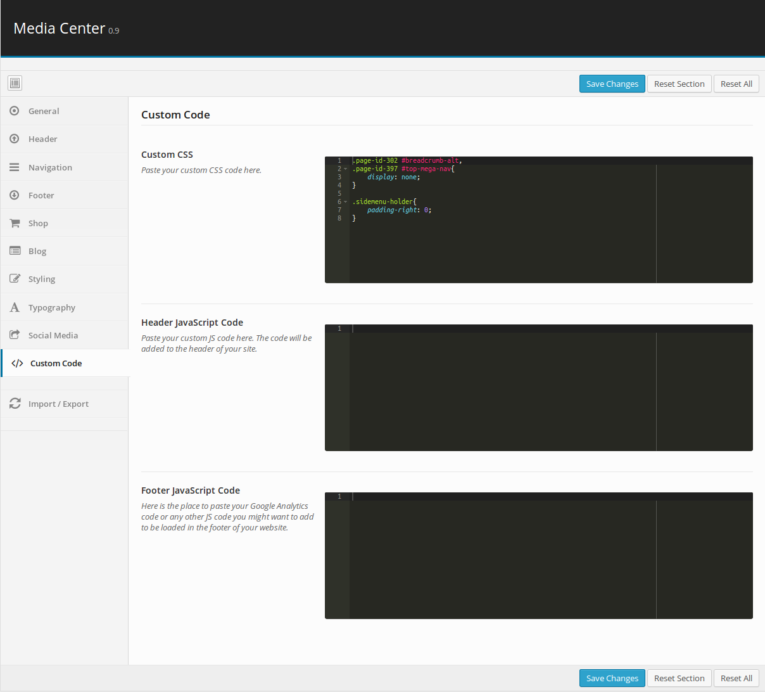Open the Import / Export section
This screenshot has width=765, height=692.
(65, 404)
